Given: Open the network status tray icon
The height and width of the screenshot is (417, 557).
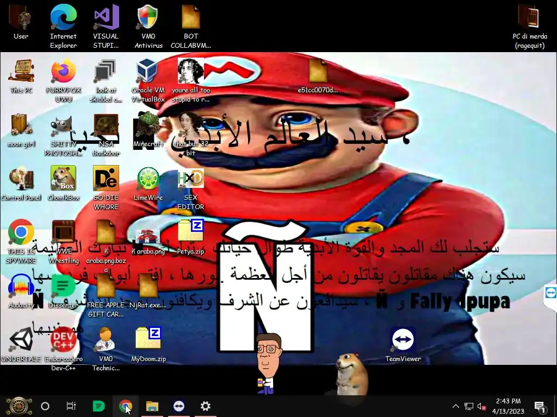Looking at the screenshot, I should click(x=469, y=406).
